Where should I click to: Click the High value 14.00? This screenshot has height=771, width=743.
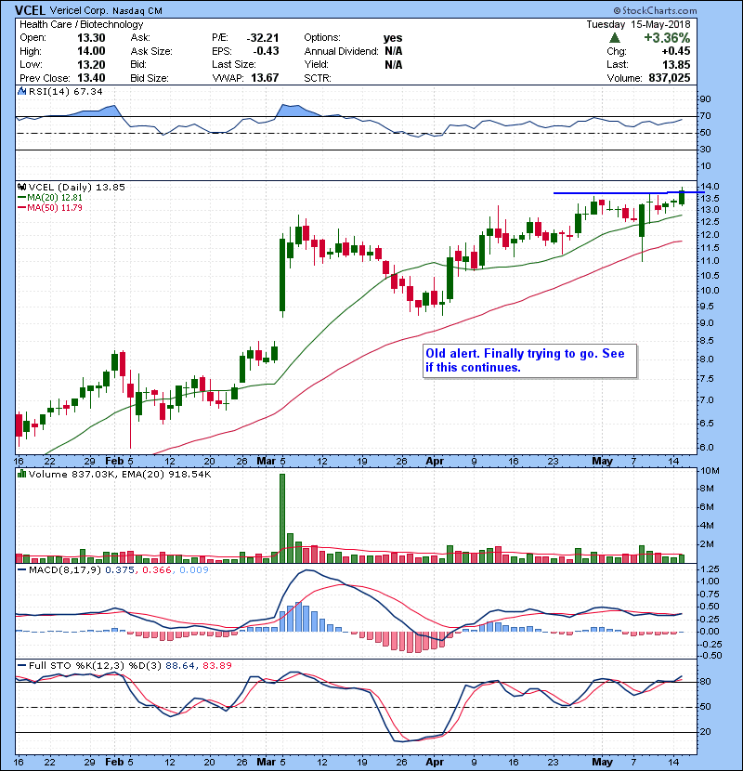pyautogui.click(x=91, y=51)
